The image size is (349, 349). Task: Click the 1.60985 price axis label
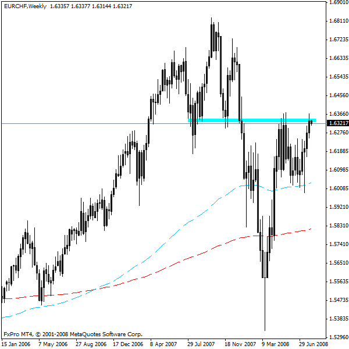(x=339, y=170)
